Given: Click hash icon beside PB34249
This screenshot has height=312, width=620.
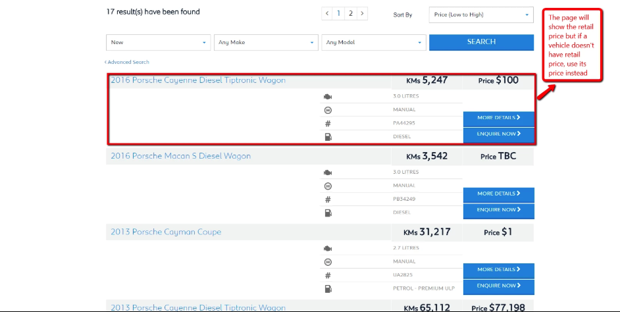Looking at the screenshot, I should point(328,199).
